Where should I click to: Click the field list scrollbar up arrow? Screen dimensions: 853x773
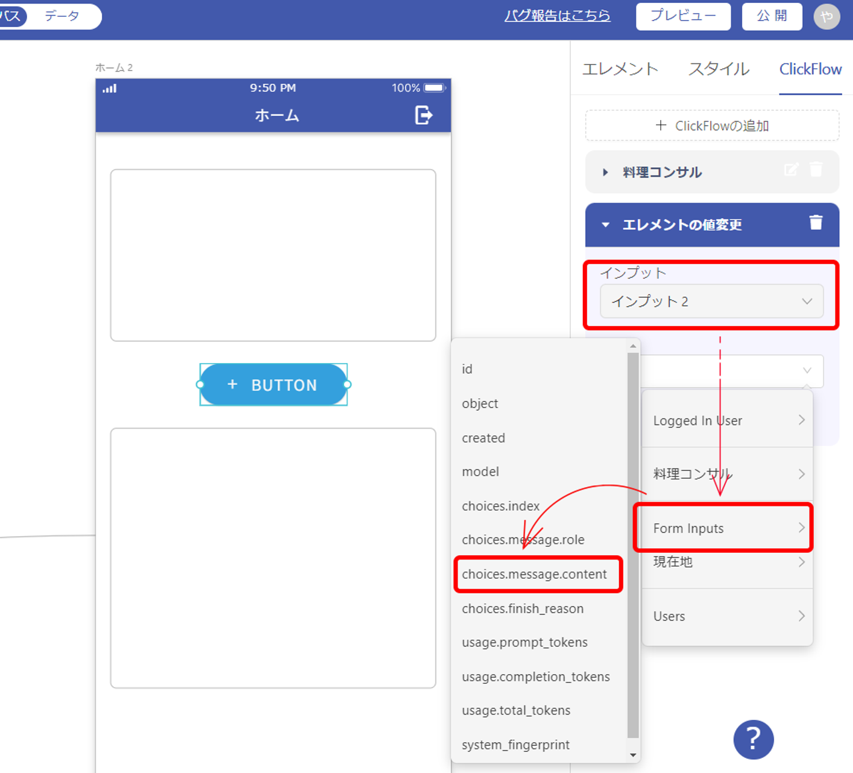tap(633, 346)
